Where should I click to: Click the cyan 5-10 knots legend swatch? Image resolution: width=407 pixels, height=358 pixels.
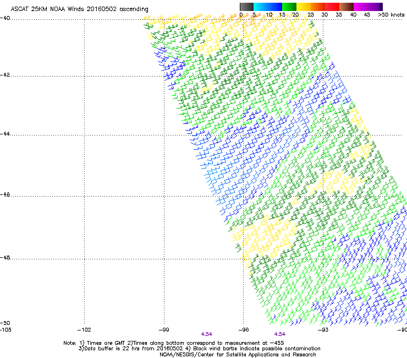(260, 7)
